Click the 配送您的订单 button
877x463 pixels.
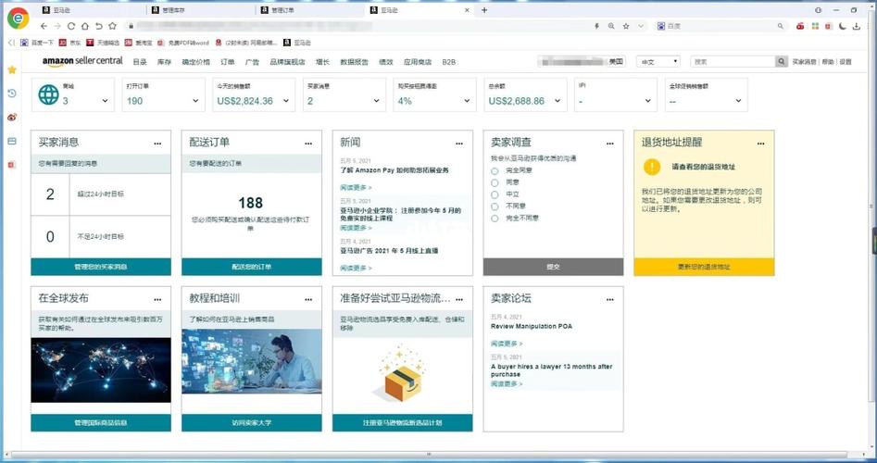(252, 267)
